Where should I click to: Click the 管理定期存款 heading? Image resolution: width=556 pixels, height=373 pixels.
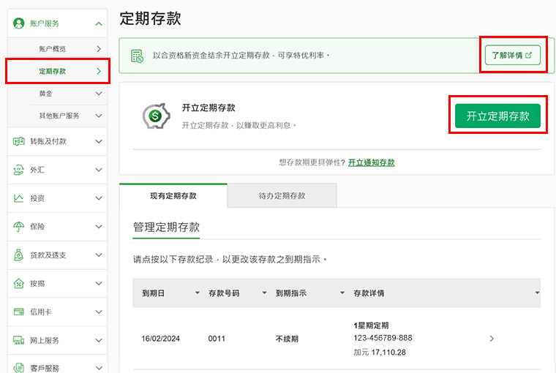click(x=166, y=227)
